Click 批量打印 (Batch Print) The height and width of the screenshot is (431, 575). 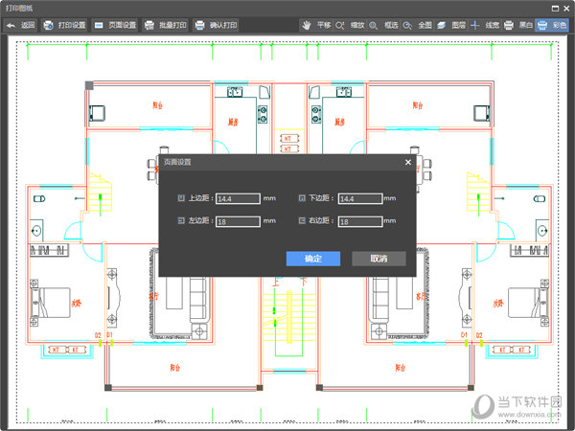(x=167, y=25)
